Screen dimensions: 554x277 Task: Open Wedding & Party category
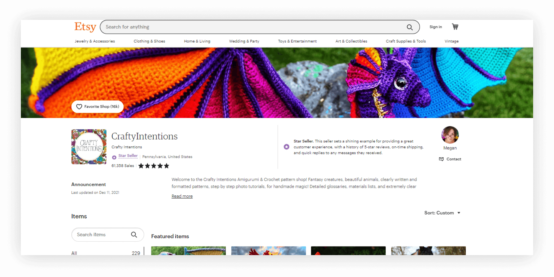pos(244,41)
